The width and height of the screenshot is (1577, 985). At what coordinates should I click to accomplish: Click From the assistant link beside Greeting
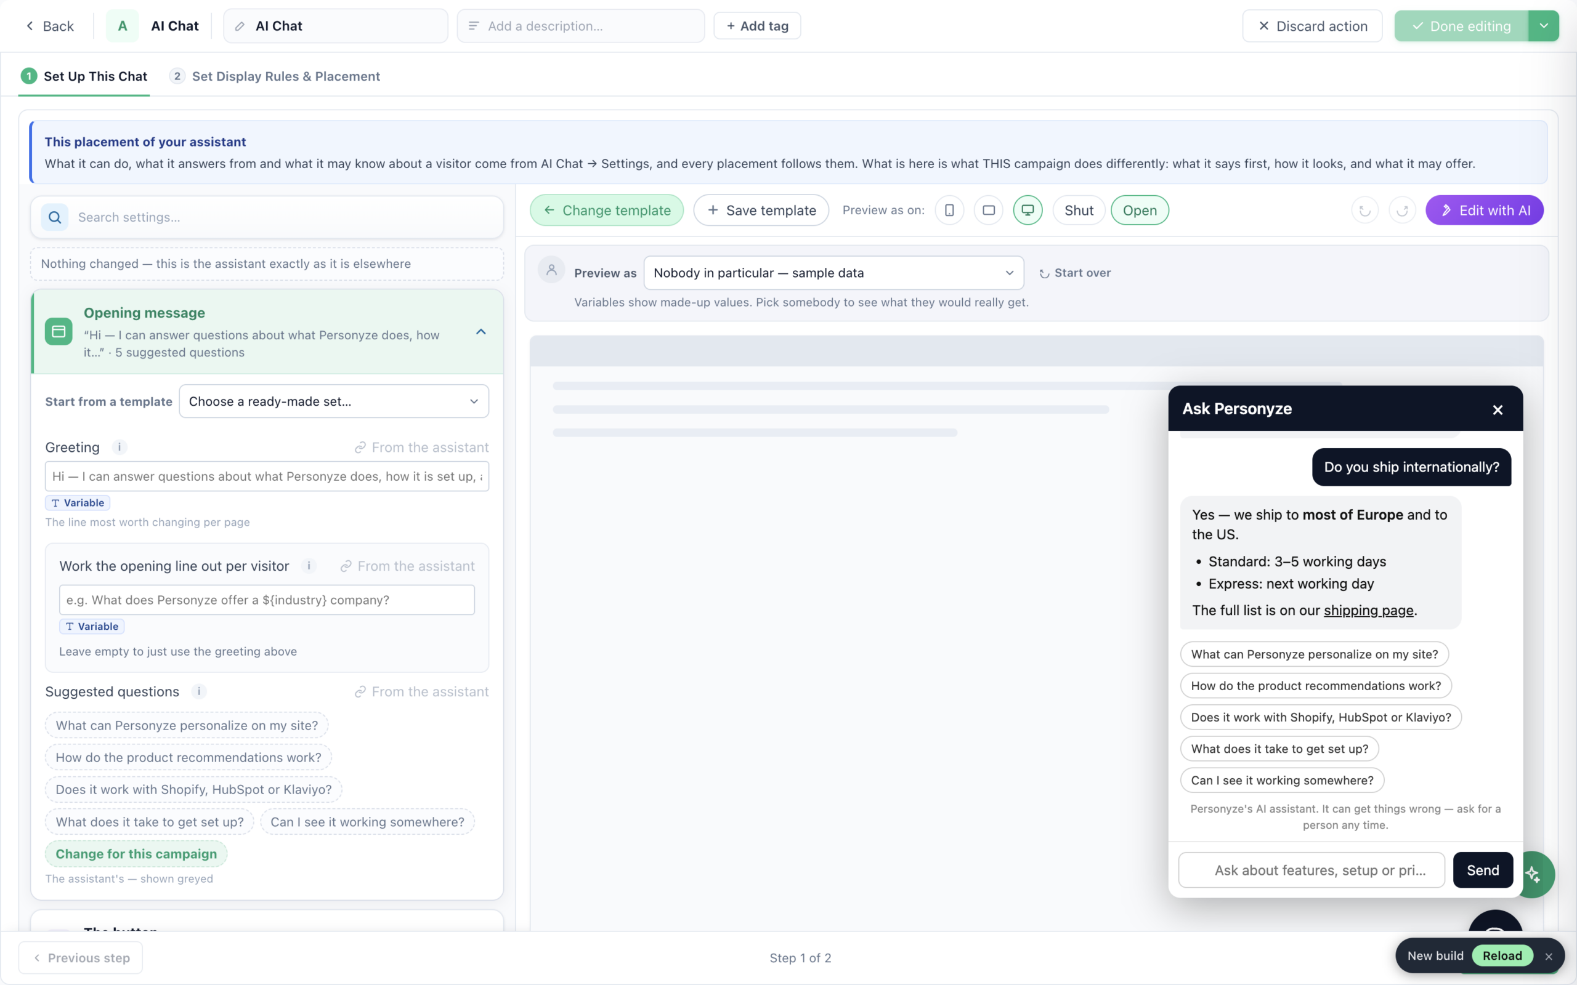tap(421, 448)
